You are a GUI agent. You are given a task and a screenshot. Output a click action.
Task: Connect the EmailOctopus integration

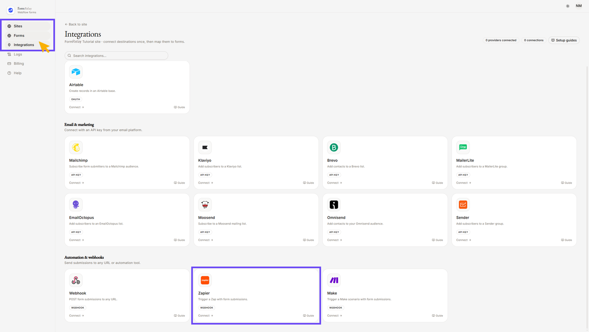[x=77, y=240]
